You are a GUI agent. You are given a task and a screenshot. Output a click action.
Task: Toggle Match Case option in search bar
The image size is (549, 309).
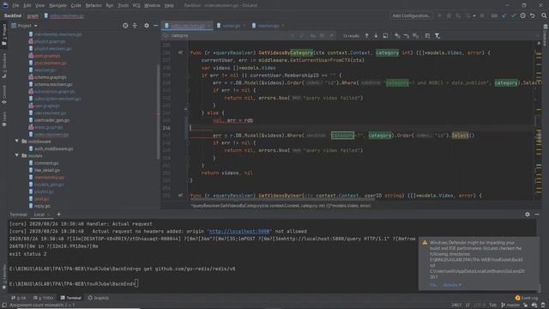point(312,36)
